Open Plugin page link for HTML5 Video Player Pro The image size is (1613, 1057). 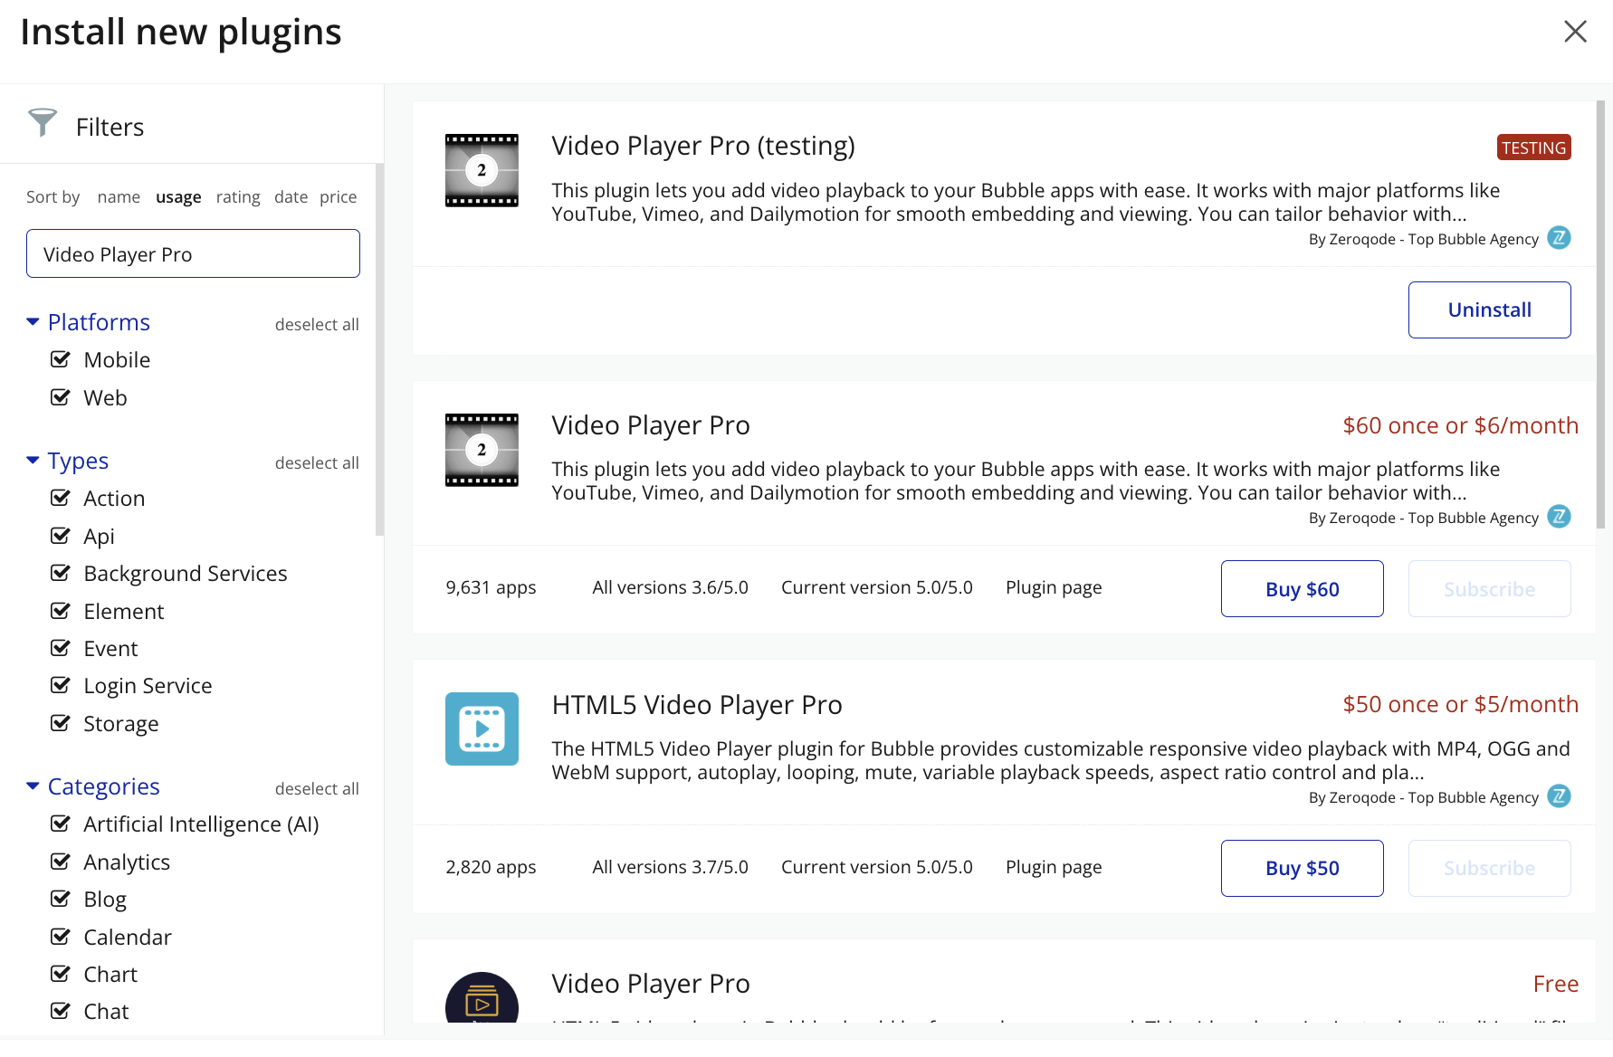click(x=1054, y=867)
